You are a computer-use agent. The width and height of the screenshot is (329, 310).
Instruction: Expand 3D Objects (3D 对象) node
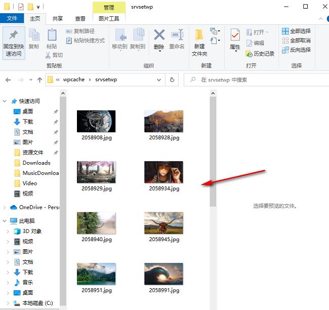pos(8,231)
